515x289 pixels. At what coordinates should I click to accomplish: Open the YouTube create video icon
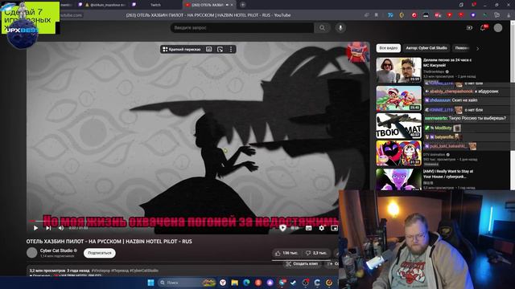(469, 28)
